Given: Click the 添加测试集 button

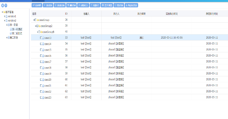Looking at the screenshot, I should (59, 5).
